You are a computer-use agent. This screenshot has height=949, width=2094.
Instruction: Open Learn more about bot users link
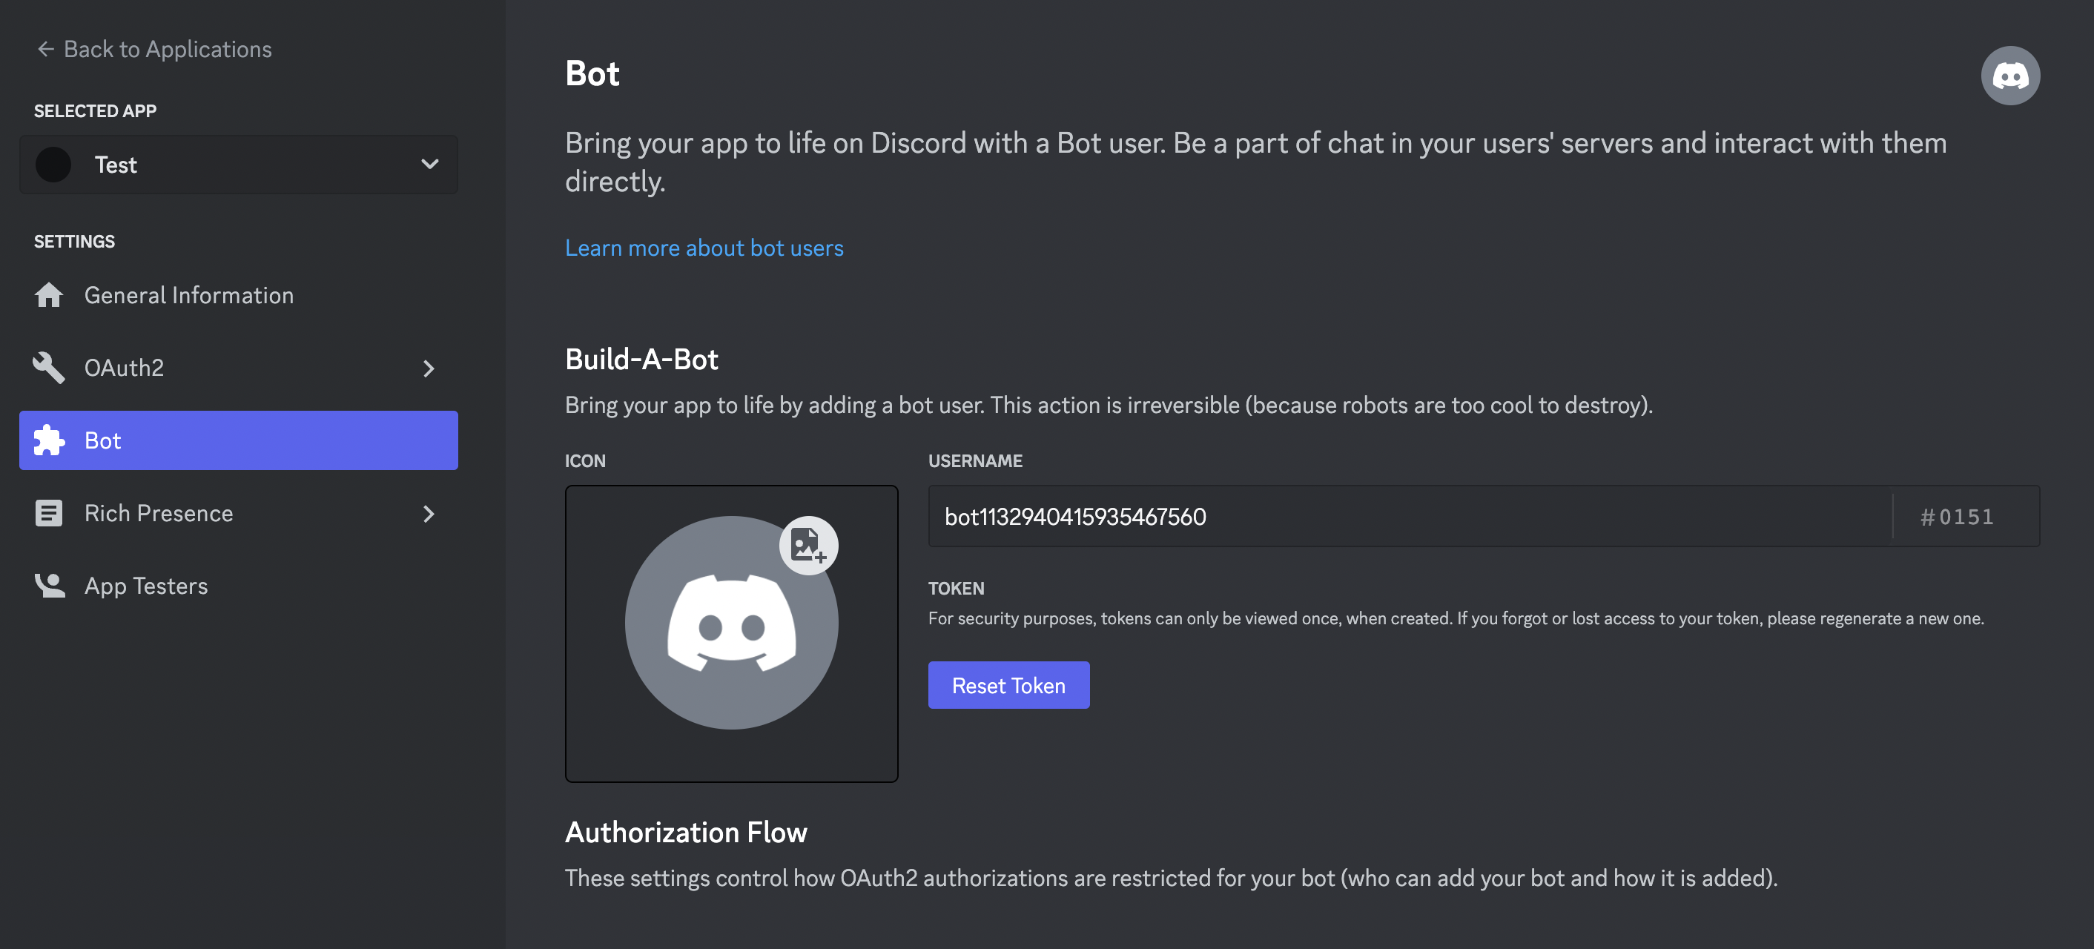[x=704, y=248]
